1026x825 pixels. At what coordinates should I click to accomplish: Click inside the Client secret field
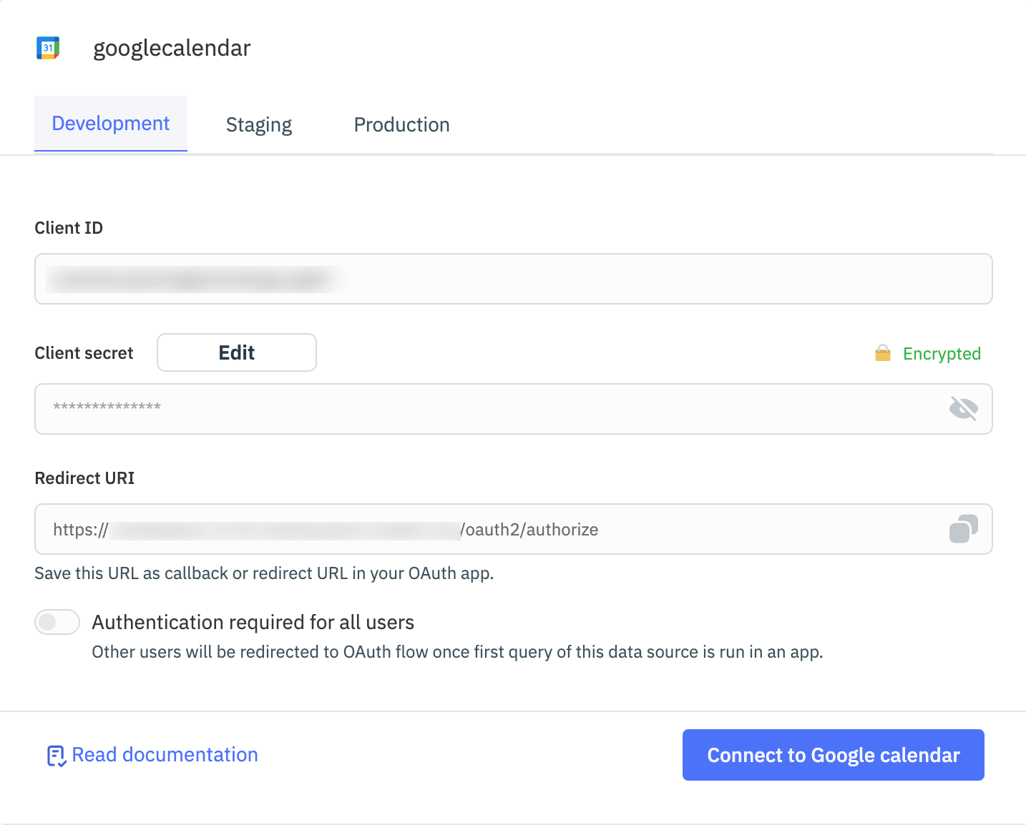tap(487, 409)
